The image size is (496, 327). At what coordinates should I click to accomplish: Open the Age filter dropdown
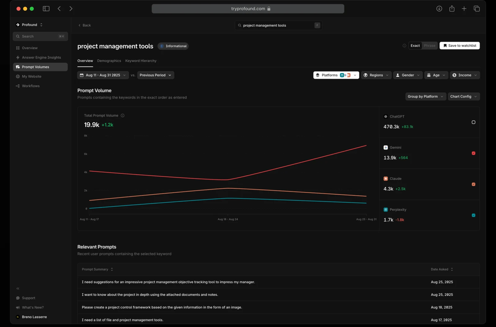(436, 75)
